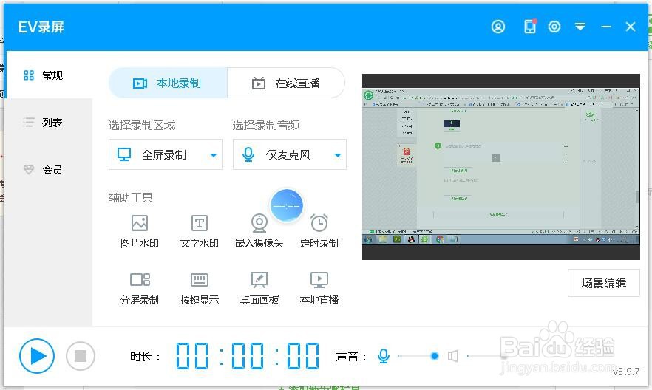Open 桌面画板 drawing board tool
The height and width of the screenshot is (390, 652).
click(259, 289)
